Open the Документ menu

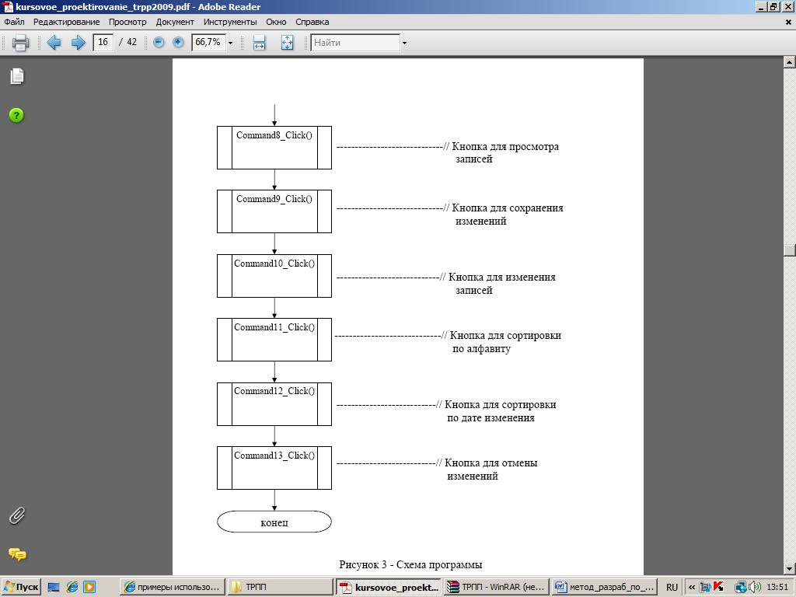175,22
